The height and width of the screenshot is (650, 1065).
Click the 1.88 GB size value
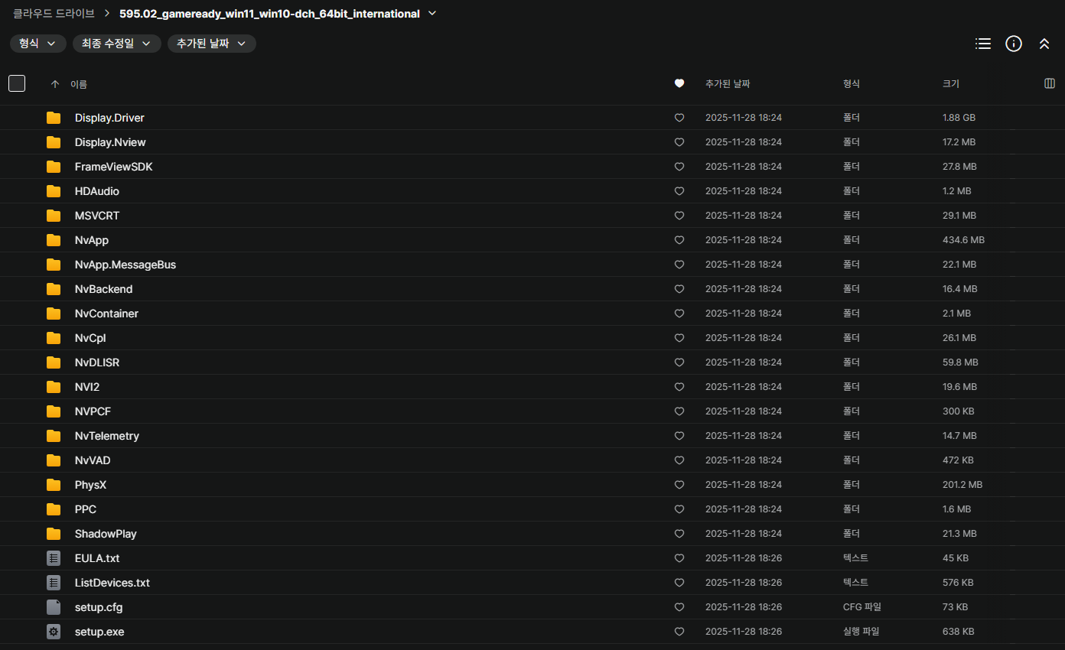tap(959, 118)
